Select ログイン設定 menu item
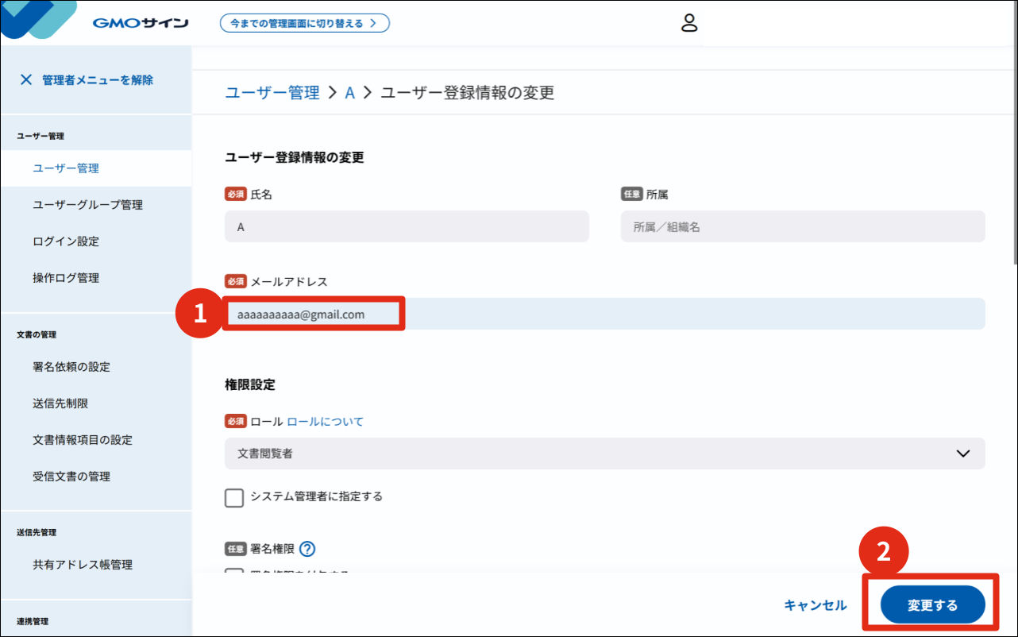Viewport: 1018px width, 637px height. pyautogui.click(x=66, y=241)
